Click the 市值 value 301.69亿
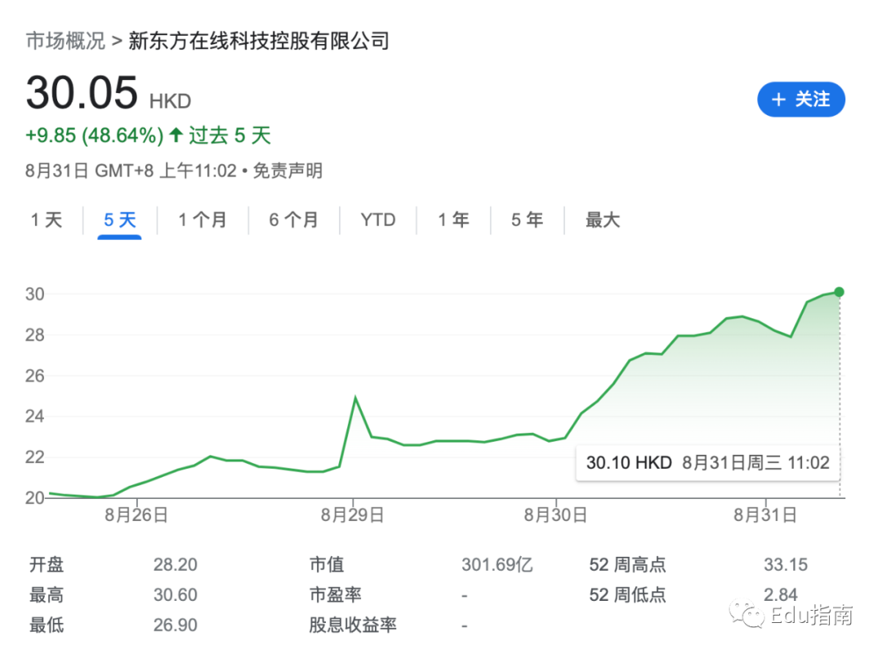This screenshot has height=654, width=882. [x=497, y=564]
